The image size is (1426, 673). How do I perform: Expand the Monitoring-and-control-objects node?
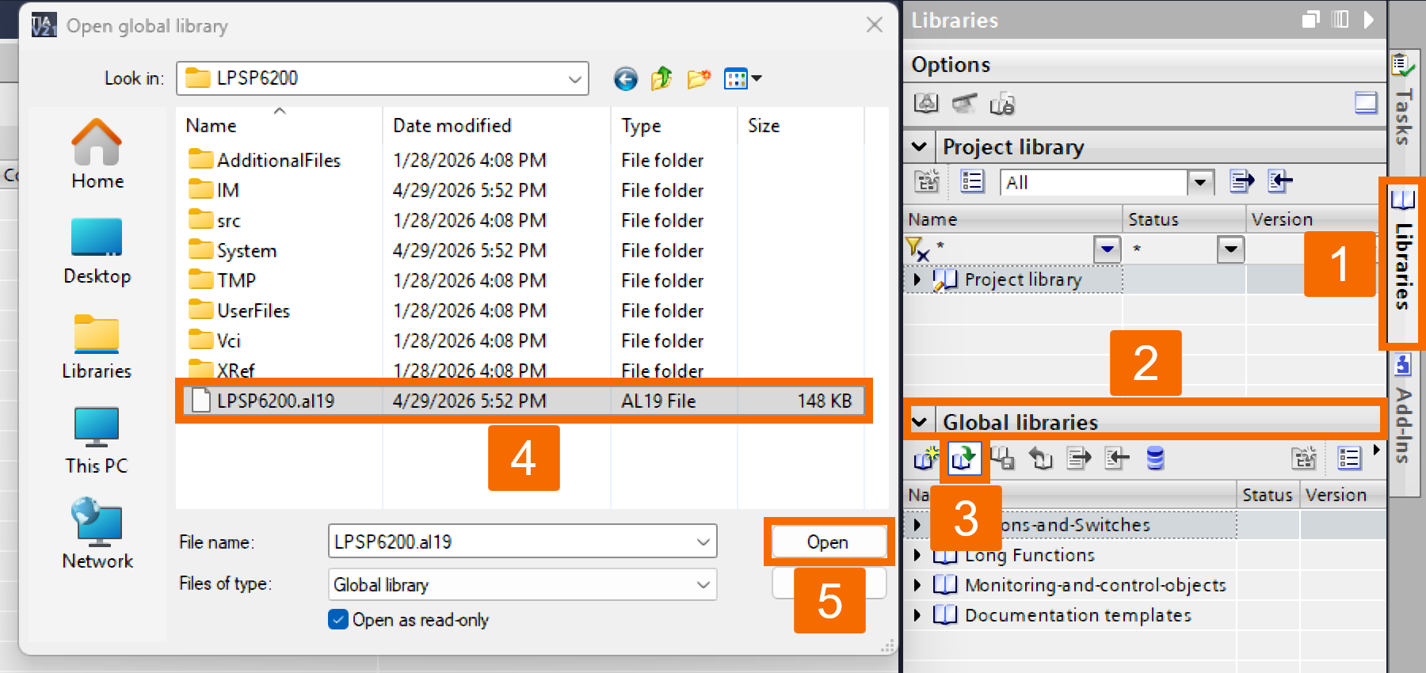click(x=917, y=585)
